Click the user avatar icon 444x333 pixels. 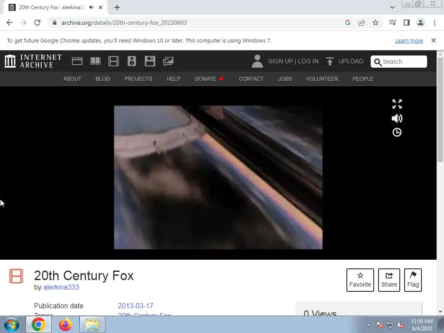(257, 61)
